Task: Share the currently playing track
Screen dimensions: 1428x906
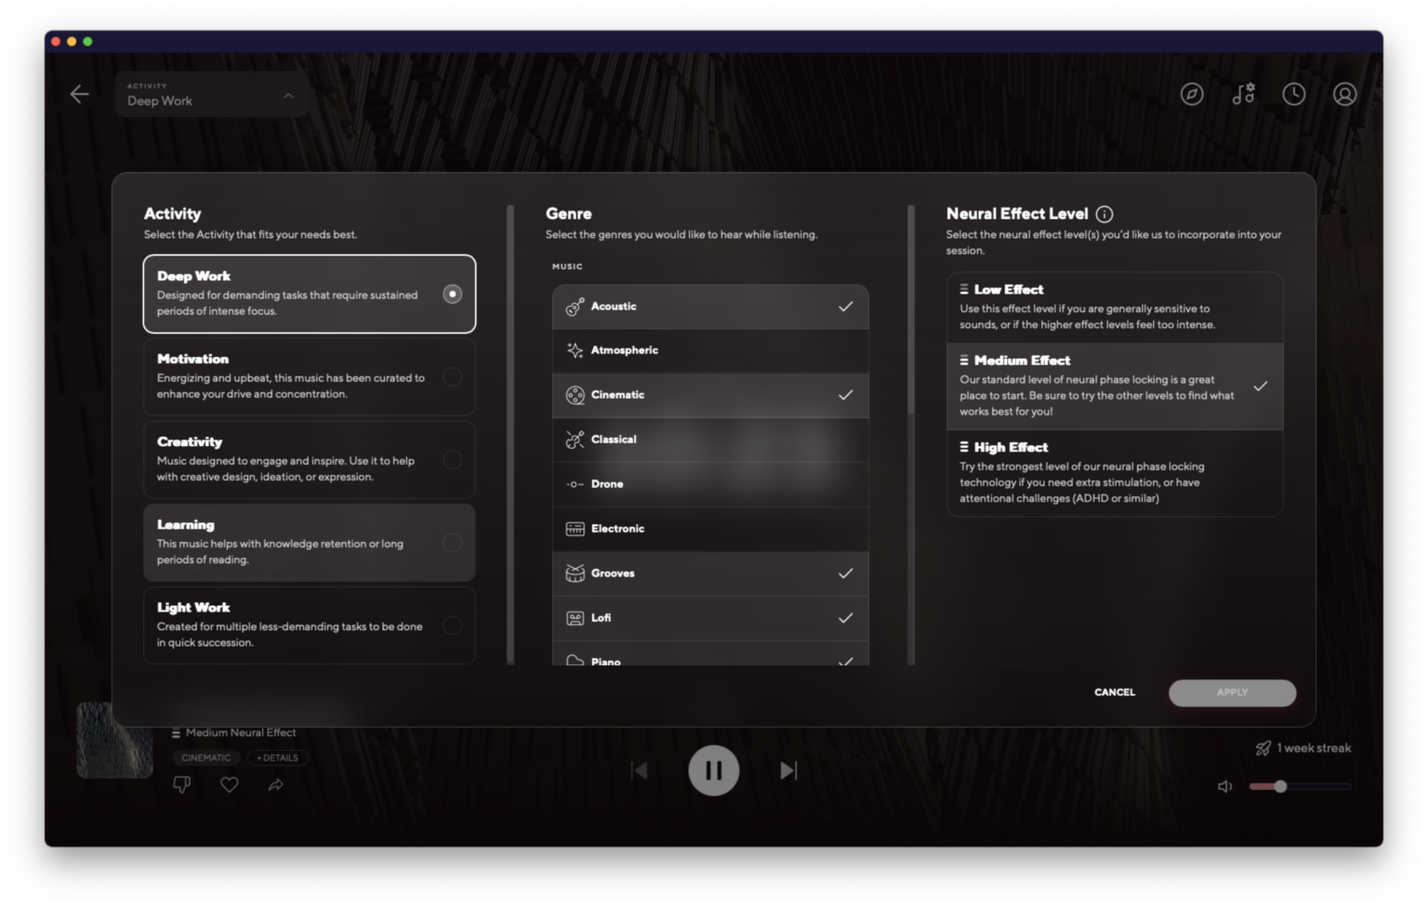Action: tap(275, 784)
